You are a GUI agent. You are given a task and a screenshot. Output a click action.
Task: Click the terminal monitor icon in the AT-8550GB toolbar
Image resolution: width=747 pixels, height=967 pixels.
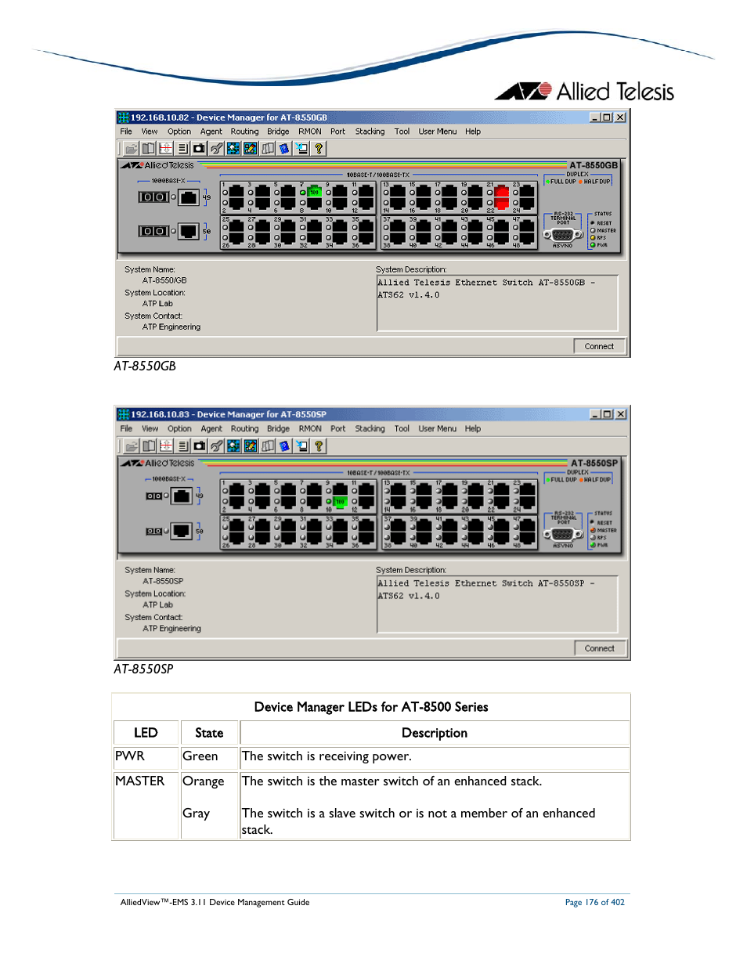click(301, 148)
